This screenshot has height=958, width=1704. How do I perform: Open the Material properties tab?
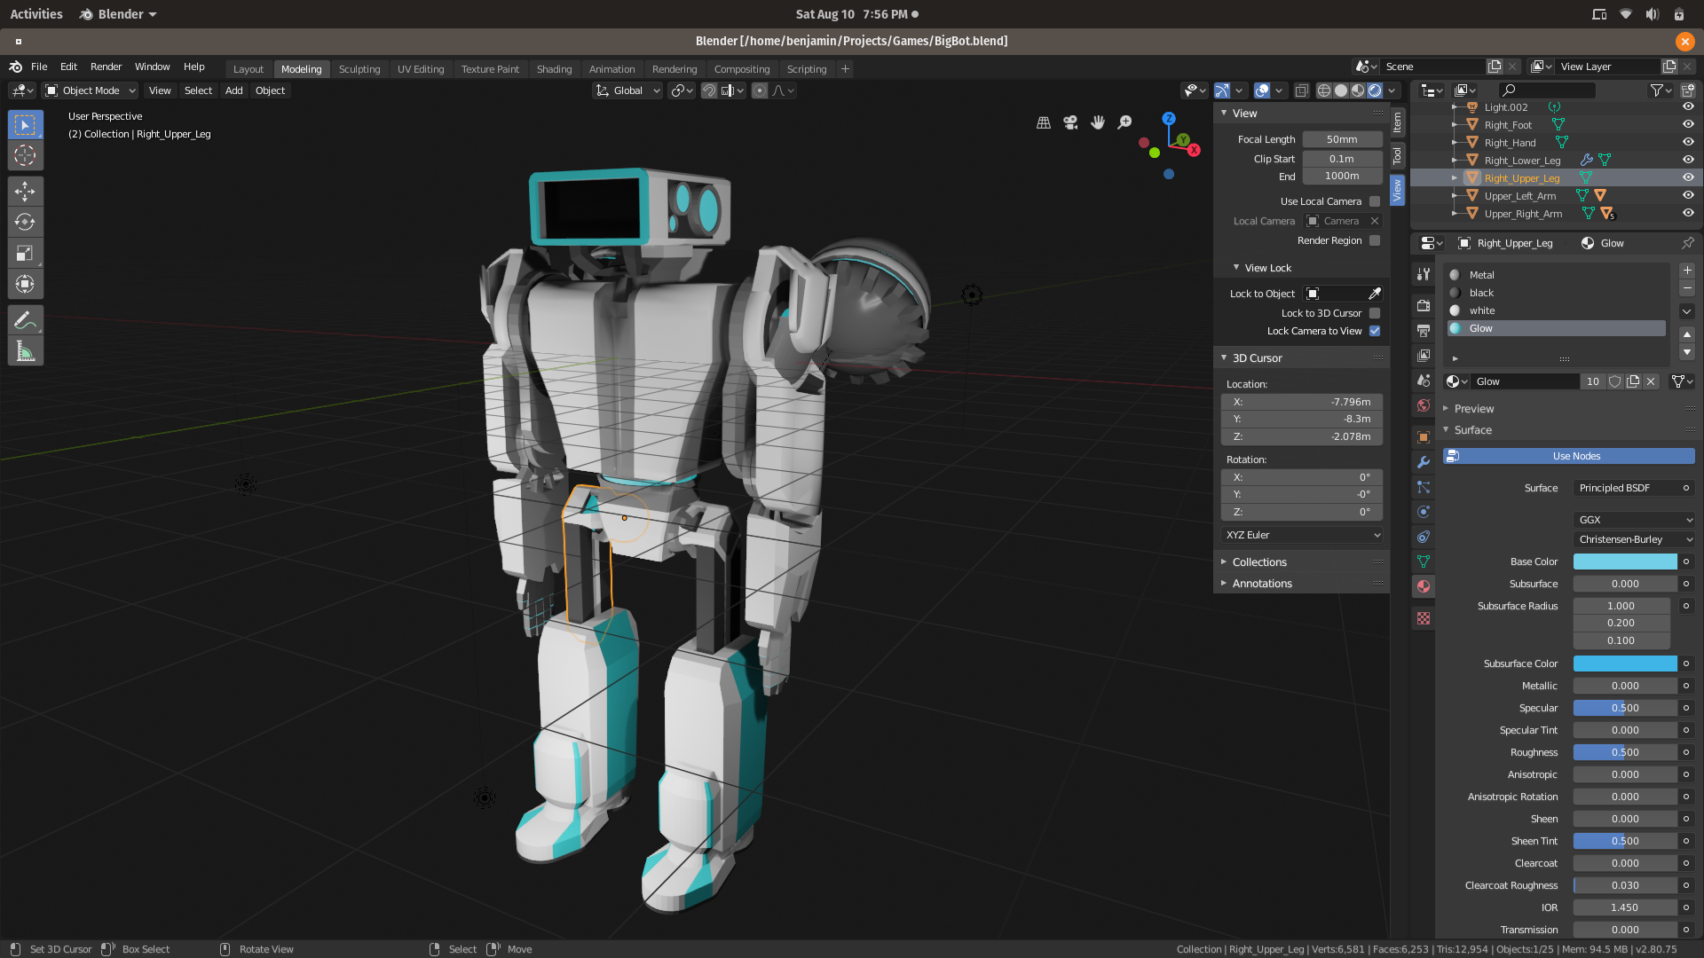click(x=1424, y=586)
